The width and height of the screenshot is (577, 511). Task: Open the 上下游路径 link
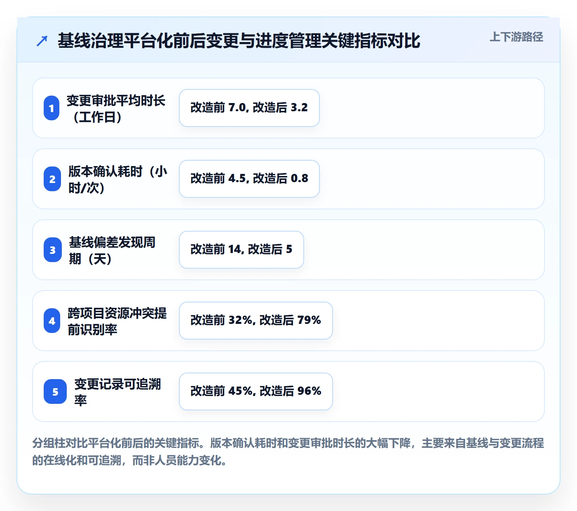pyautogui.click(x=516, y=37)
